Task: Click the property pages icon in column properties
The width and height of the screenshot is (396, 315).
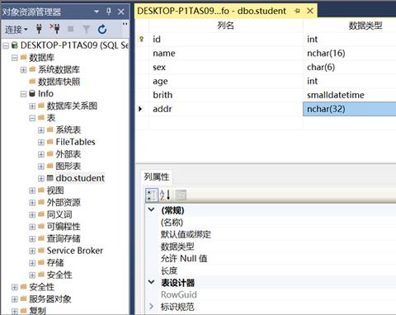Action: coord(181,195)
